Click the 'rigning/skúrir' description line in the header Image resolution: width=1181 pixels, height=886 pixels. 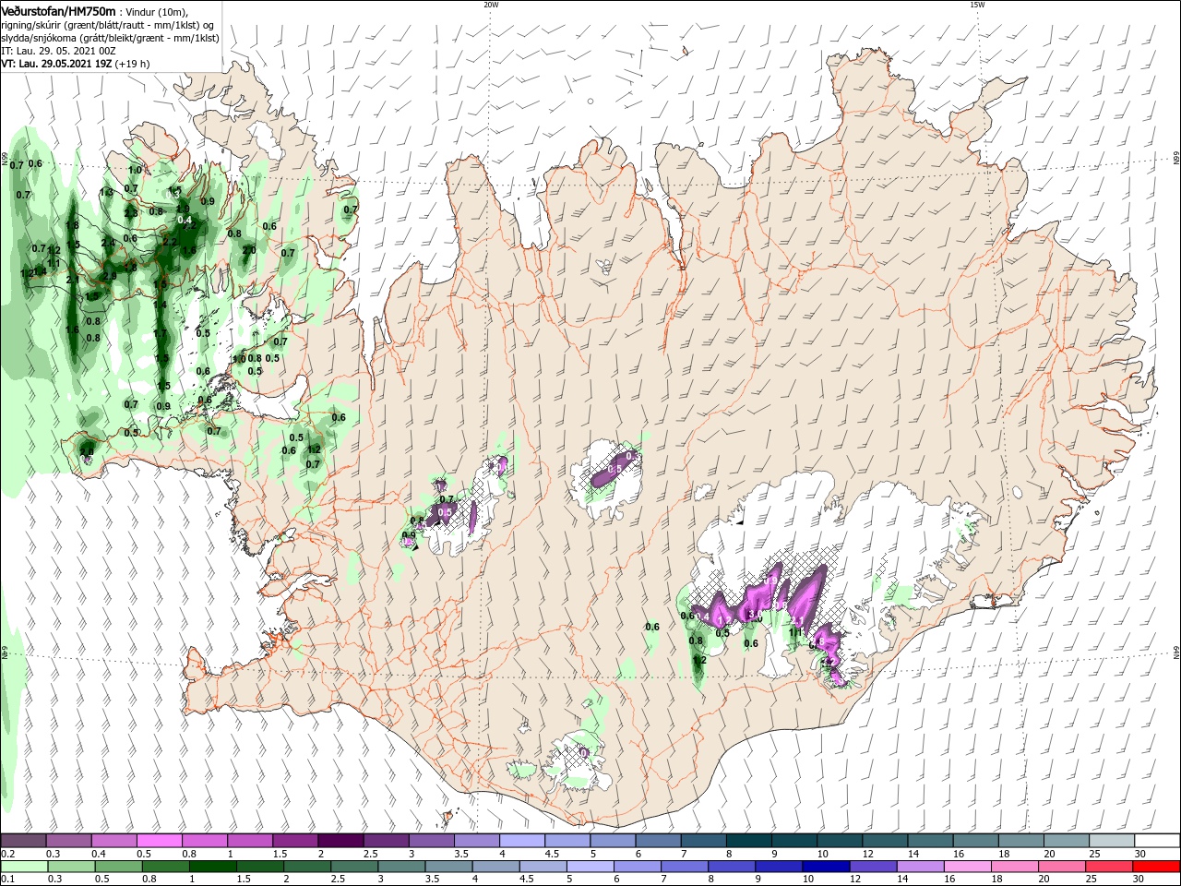coord(107,24)
